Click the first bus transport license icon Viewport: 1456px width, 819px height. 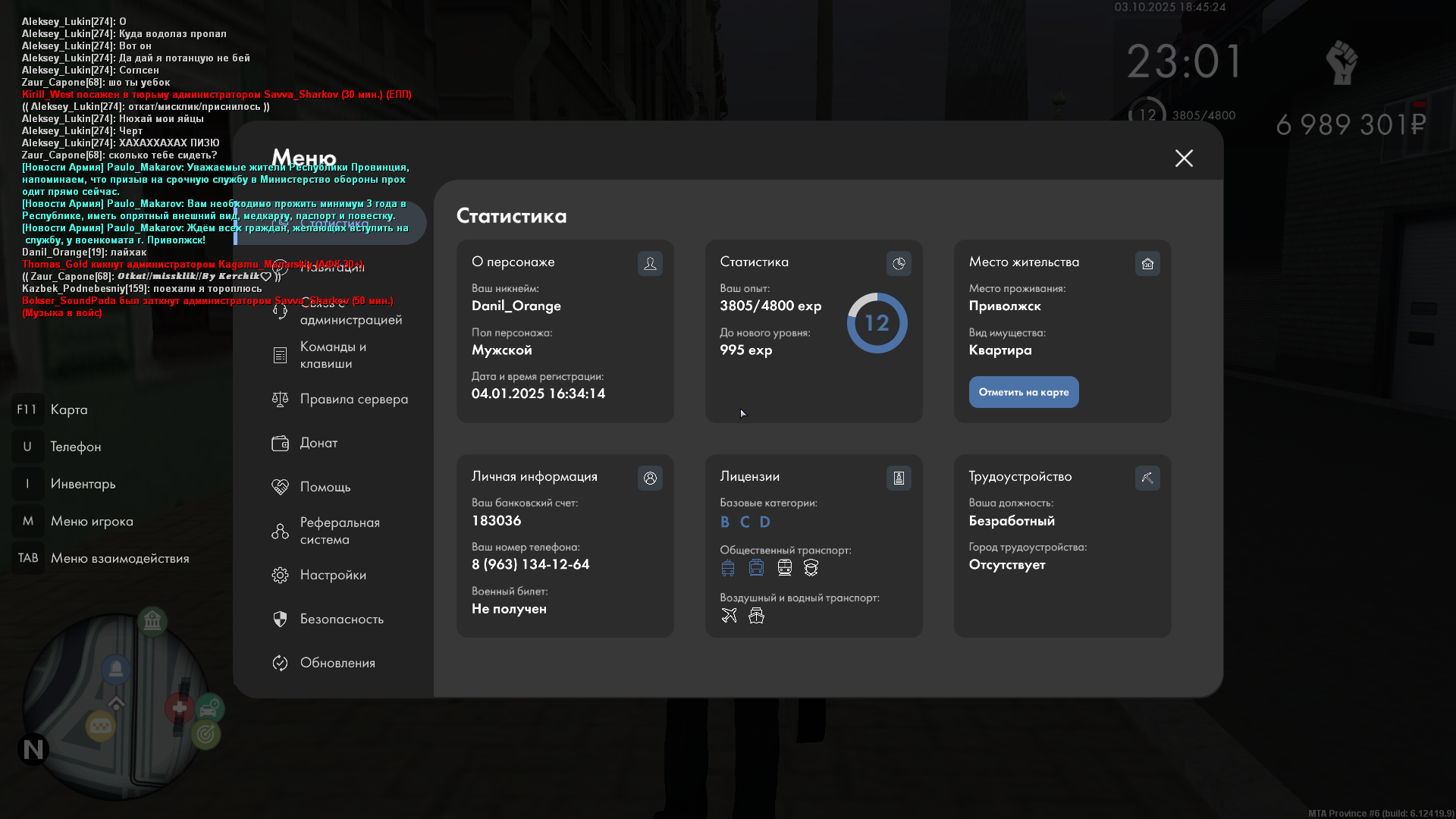(x=728, y=568)
